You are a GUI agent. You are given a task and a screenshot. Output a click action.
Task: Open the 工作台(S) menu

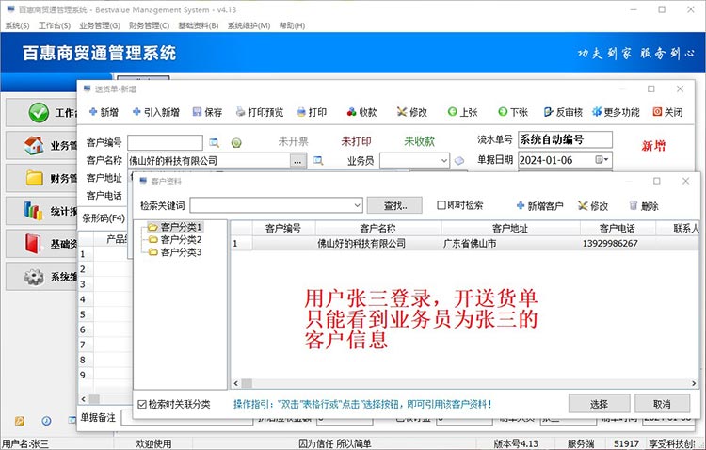(x=55, y=25)
